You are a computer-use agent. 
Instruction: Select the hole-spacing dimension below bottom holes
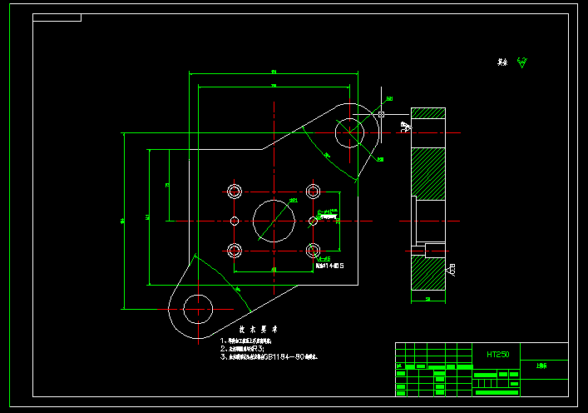click(x=274, y=269)
